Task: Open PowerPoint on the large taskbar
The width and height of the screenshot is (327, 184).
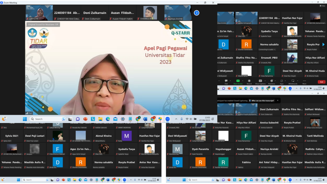Action: [85, 119]
